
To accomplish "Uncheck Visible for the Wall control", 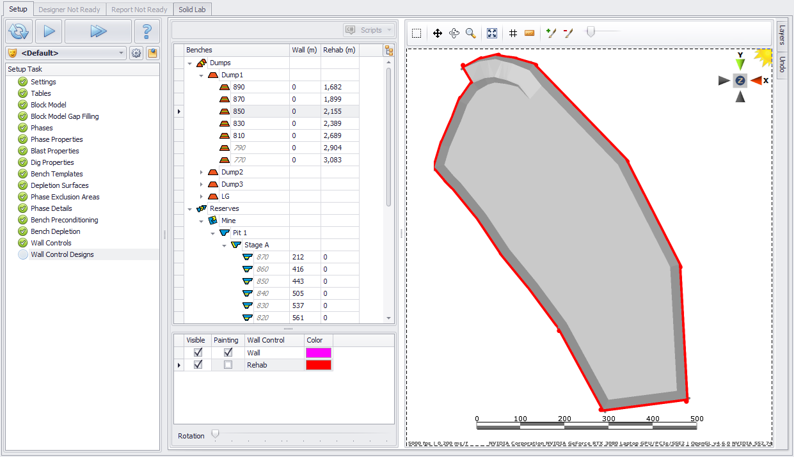I will coord(198,353).
